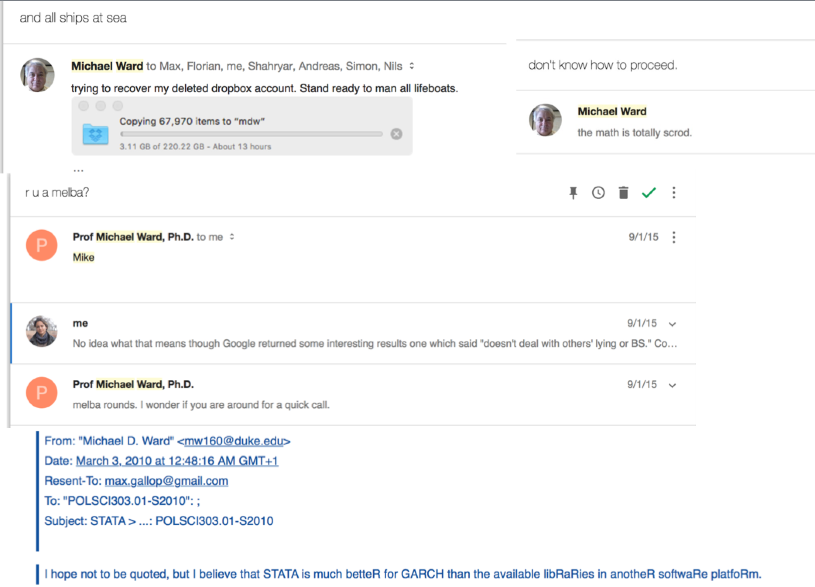Expand recipient details beside 'to me'

pyautogui.click(x=232, y=237)
